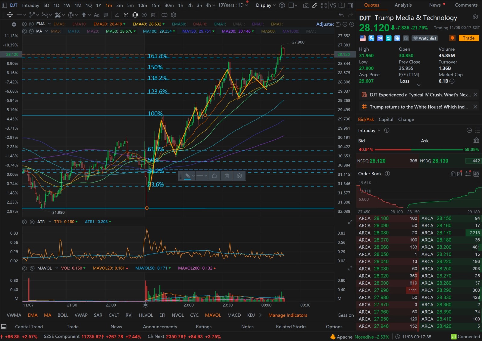Select the 5m timeframe
Image resolution: width=482 pixels, height=341 pixels.
pos(130,5)
